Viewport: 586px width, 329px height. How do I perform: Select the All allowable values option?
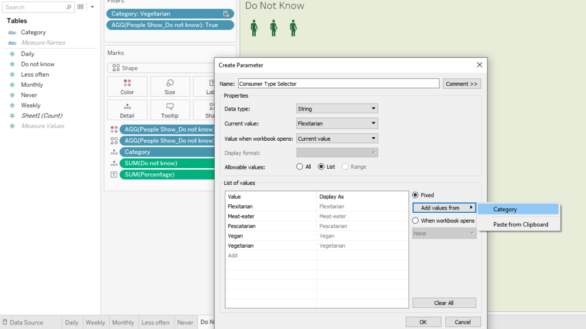click(299, 167)
